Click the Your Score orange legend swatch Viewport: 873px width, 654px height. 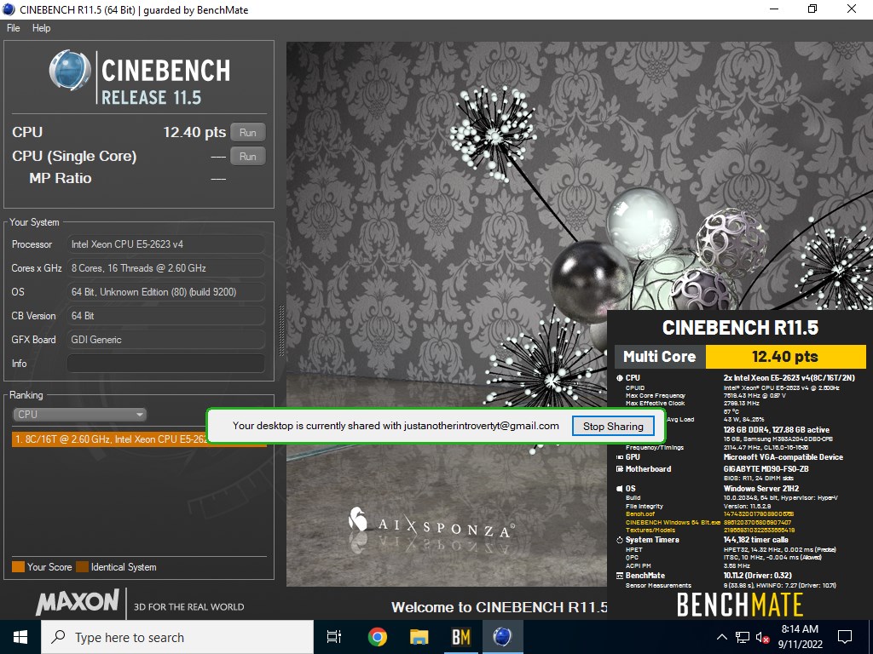coord(19,566)
